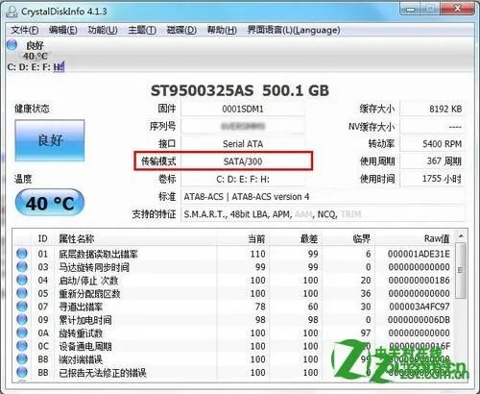The height and width of the screenshot is (394, 480).
Task: Click the 最差 column header
Action: (296, 238)
